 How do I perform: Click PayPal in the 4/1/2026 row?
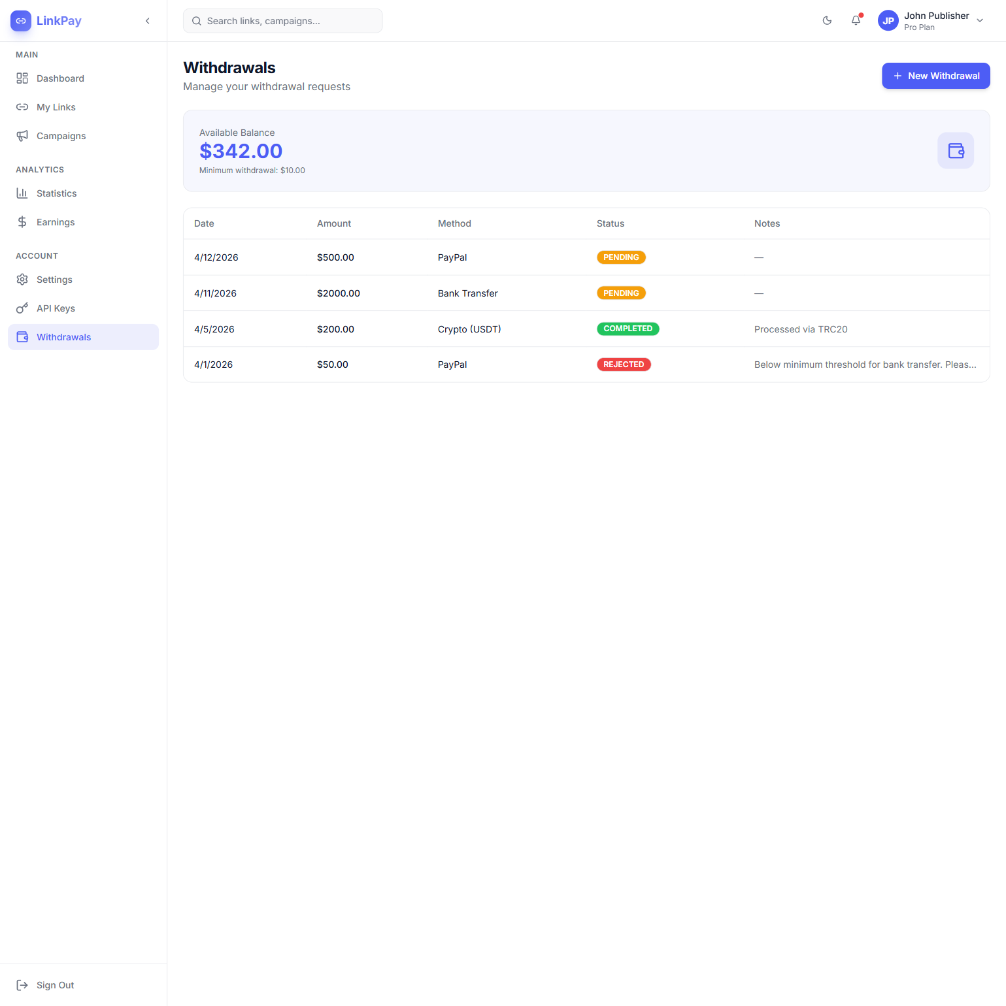pos(452,365)
